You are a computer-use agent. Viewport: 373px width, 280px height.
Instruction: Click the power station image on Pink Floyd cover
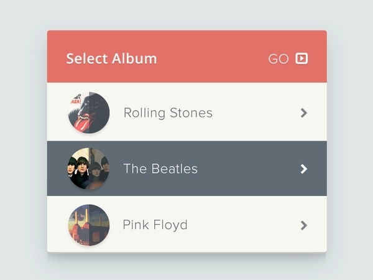point(89,226)
